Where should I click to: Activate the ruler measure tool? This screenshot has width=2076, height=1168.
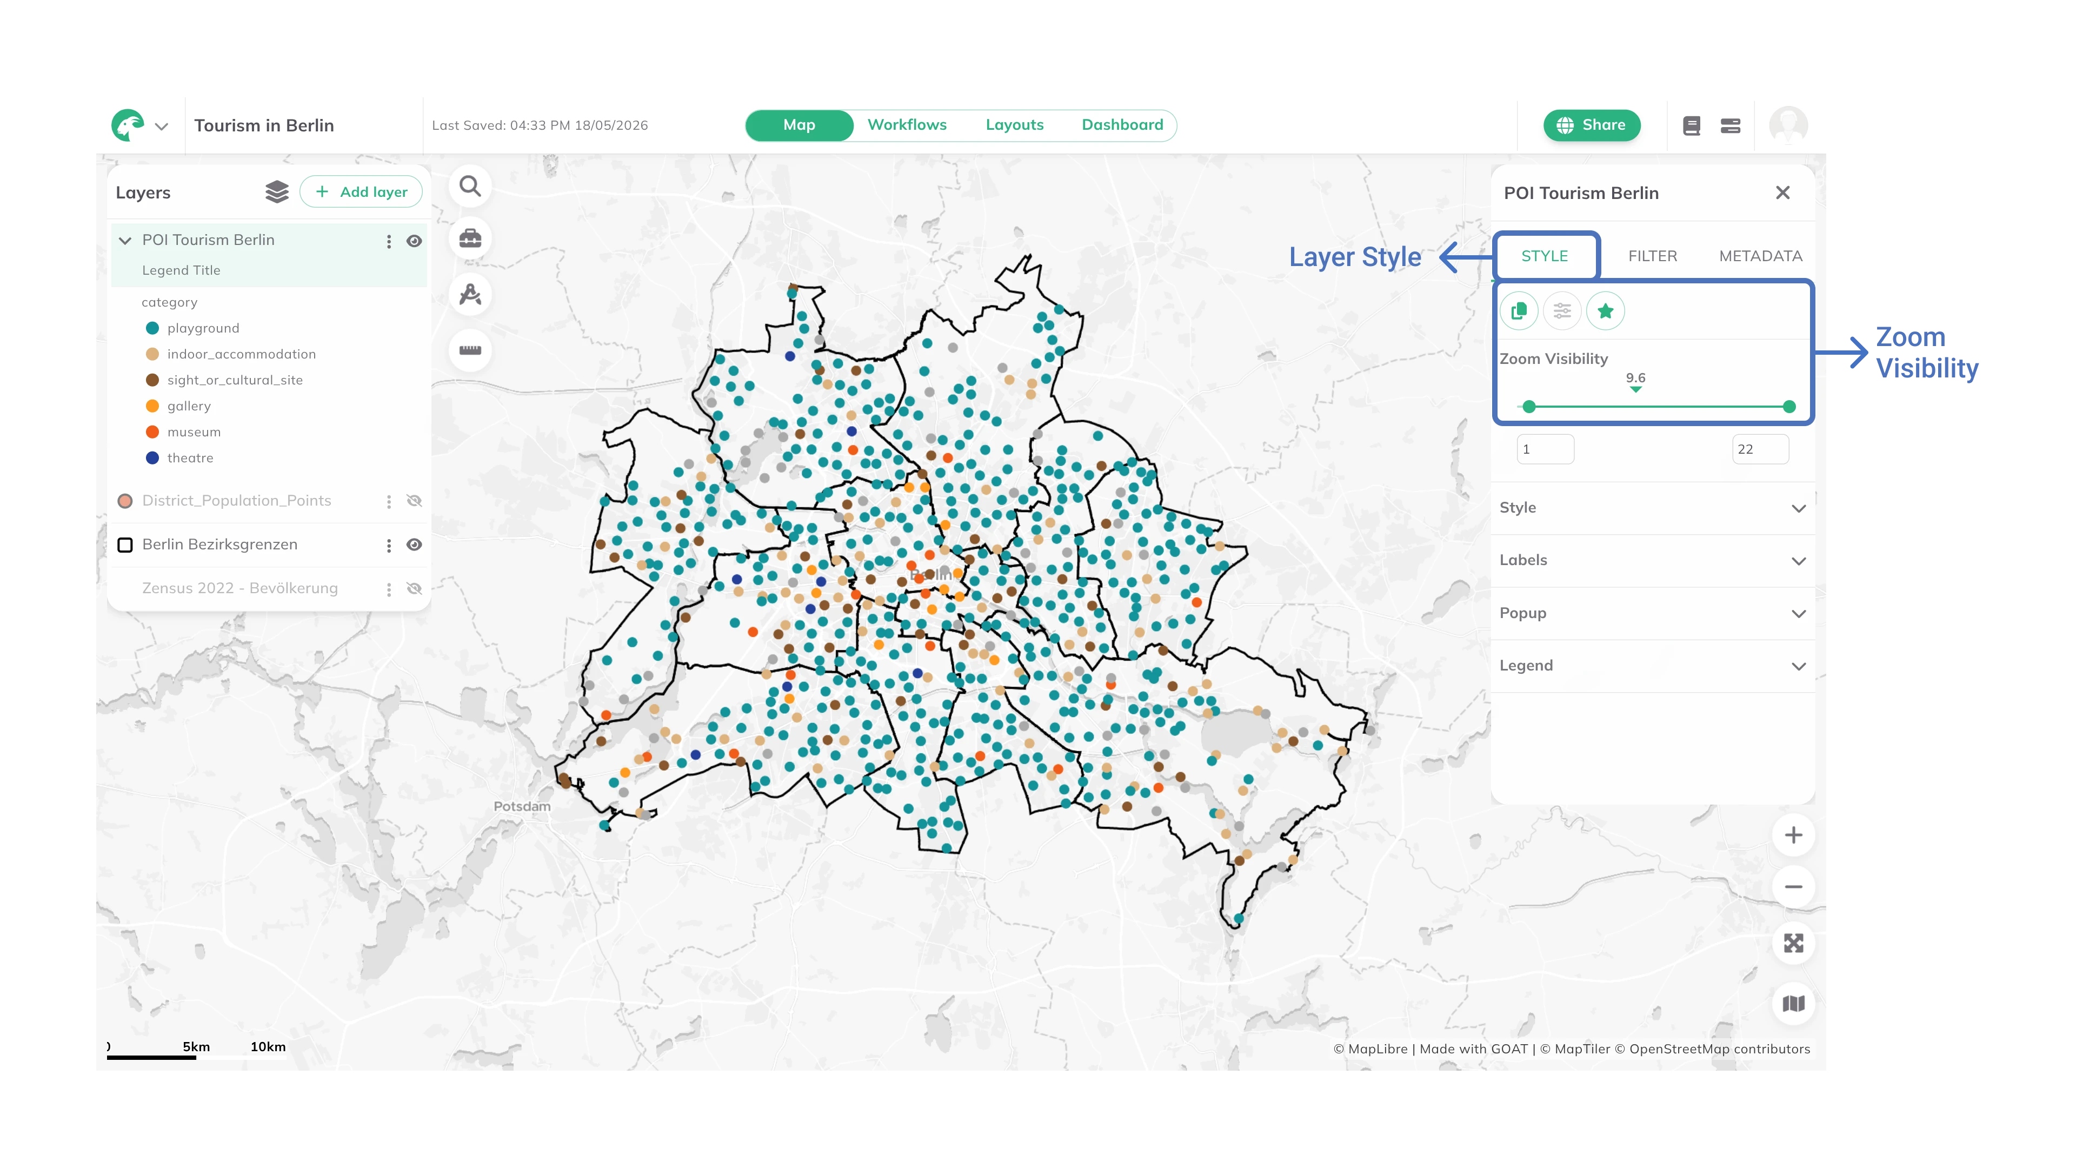pos(471,350)
